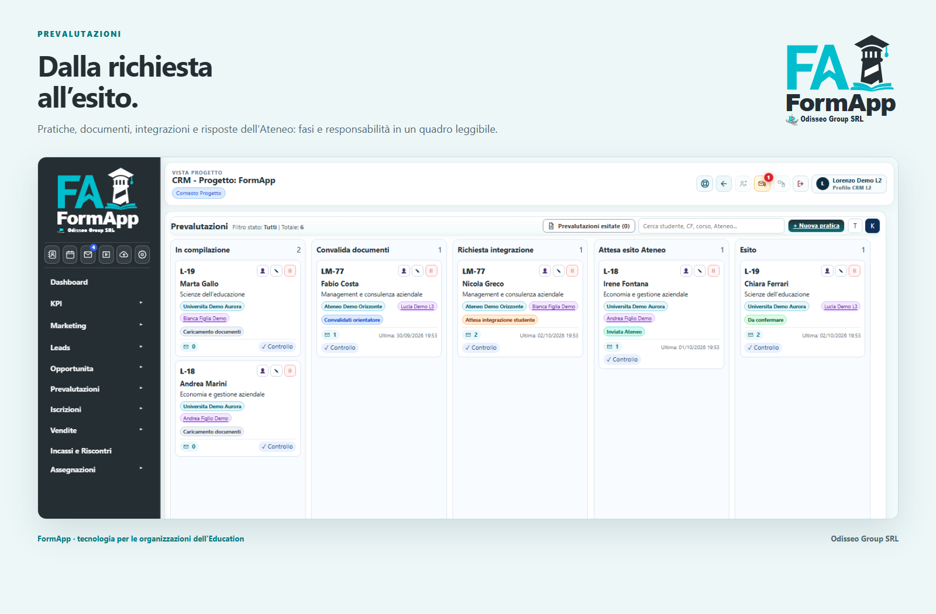This screenshot has width=936, height=614.
Task: Open the calendar icon in sidebar
Action: pos(70,254)
